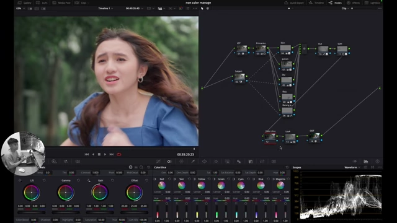
Task: Stop viewer playback
Action: click(x=99, y=154)
